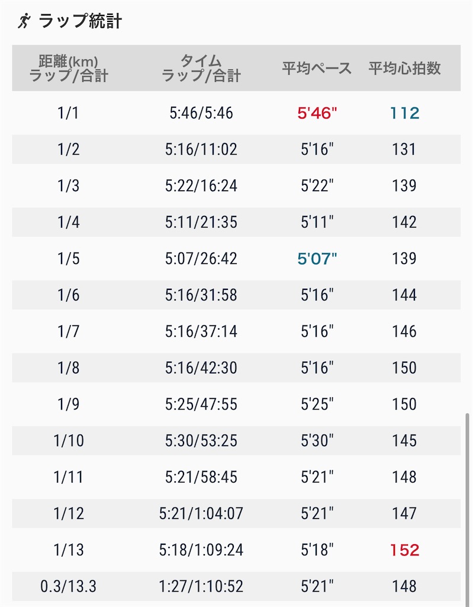Click the 距離(km) ラップ/合計 column header

point(69,68)
